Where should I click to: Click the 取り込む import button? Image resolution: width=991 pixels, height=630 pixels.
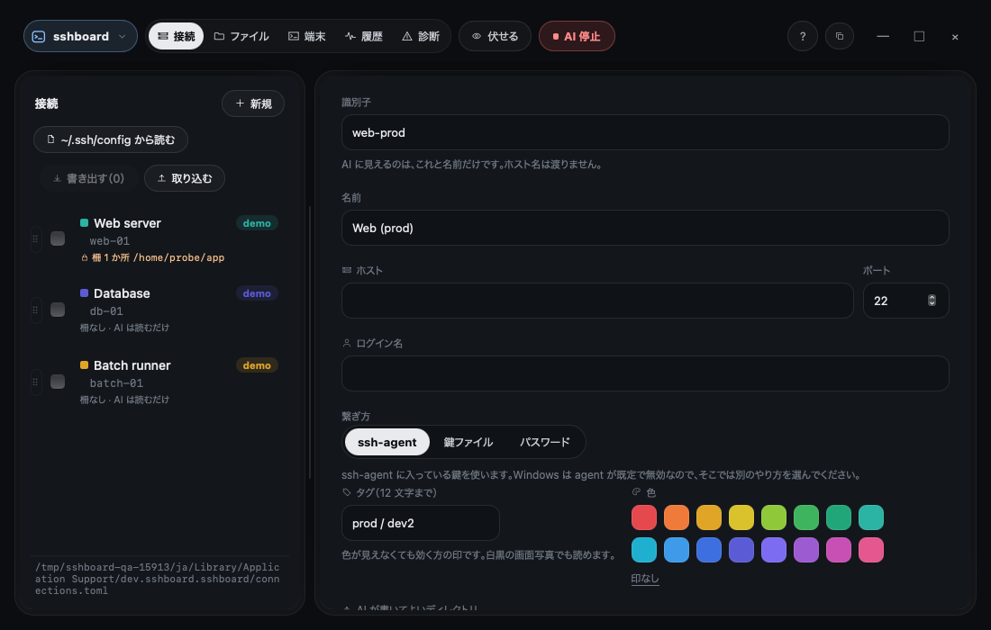pos(185,178)
